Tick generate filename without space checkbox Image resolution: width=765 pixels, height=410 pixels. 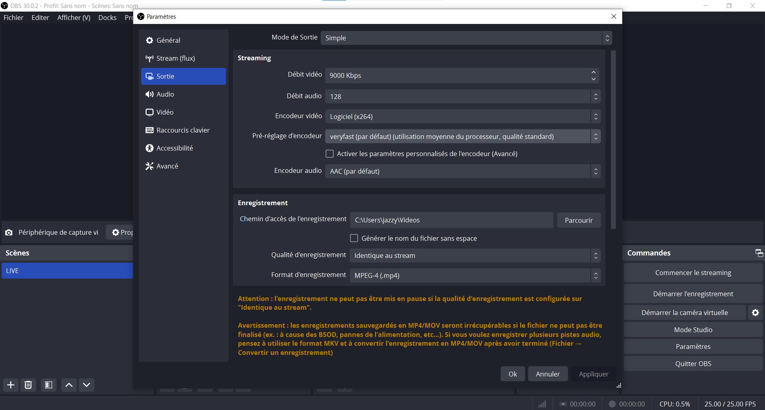[354, 238]
